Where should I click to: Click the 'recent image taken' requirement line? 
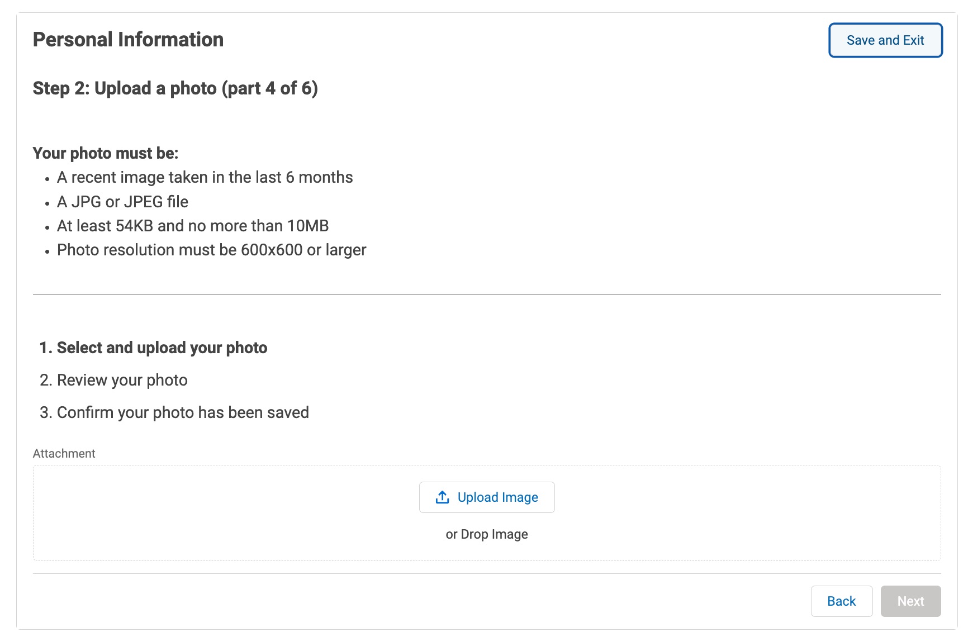[205, 177]
